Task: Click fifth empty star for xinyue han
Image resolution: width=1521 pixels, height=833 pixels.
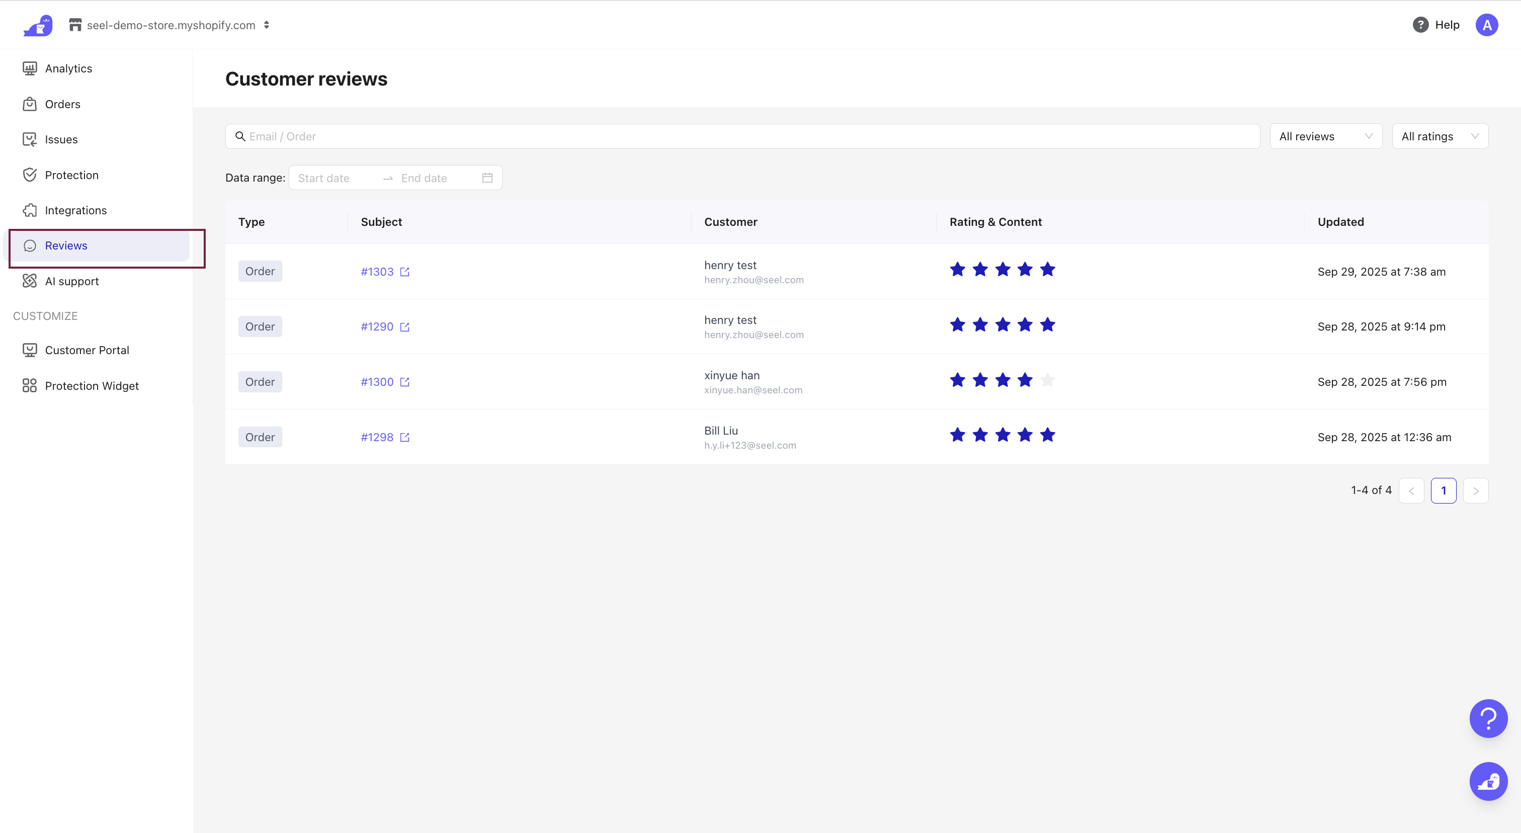Action: (x=1048, y=380)
